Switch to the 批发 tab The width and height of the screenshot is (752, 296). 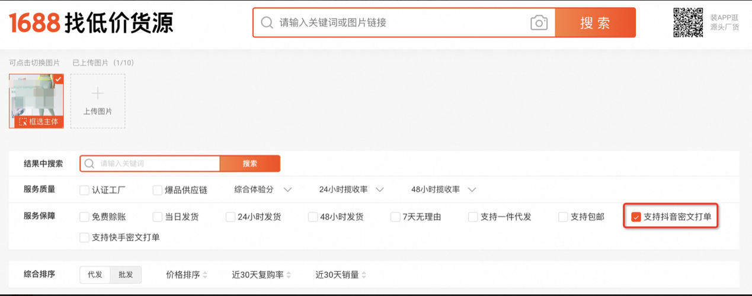126,275
